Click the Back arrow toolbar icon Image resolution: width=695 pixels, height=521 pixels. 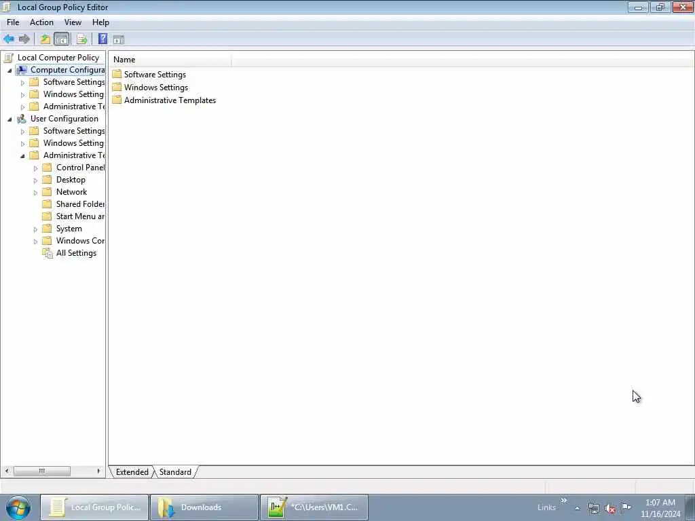click(9, 39)
